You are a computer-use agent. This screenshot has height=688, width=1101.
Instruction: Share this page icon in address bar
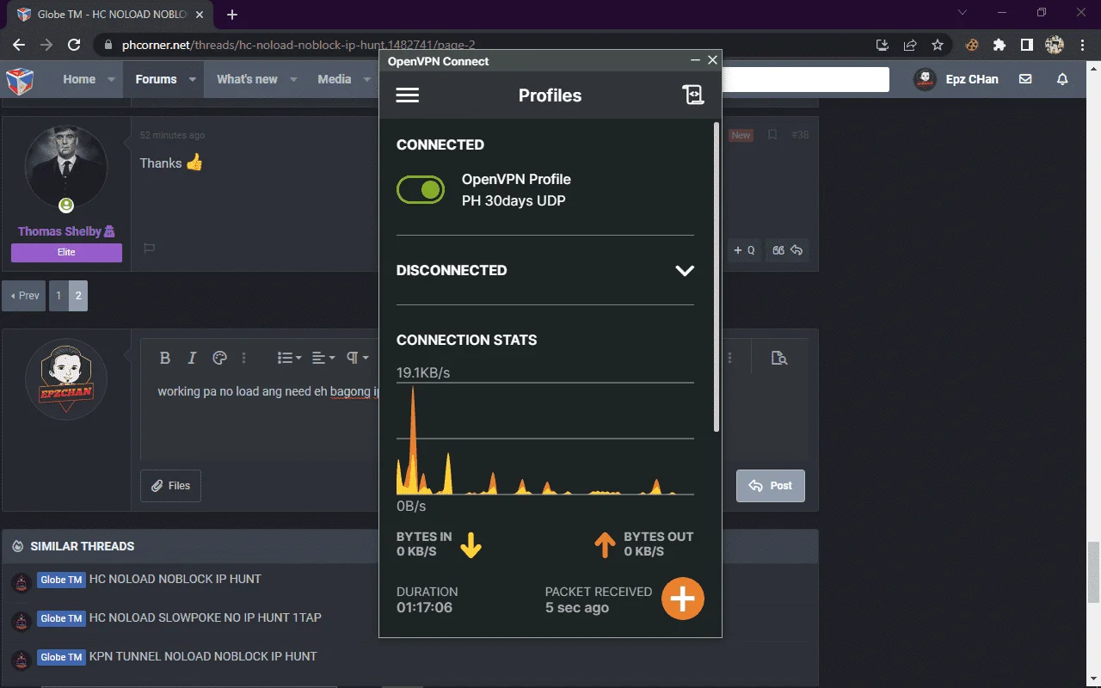[x=910, y=45]
